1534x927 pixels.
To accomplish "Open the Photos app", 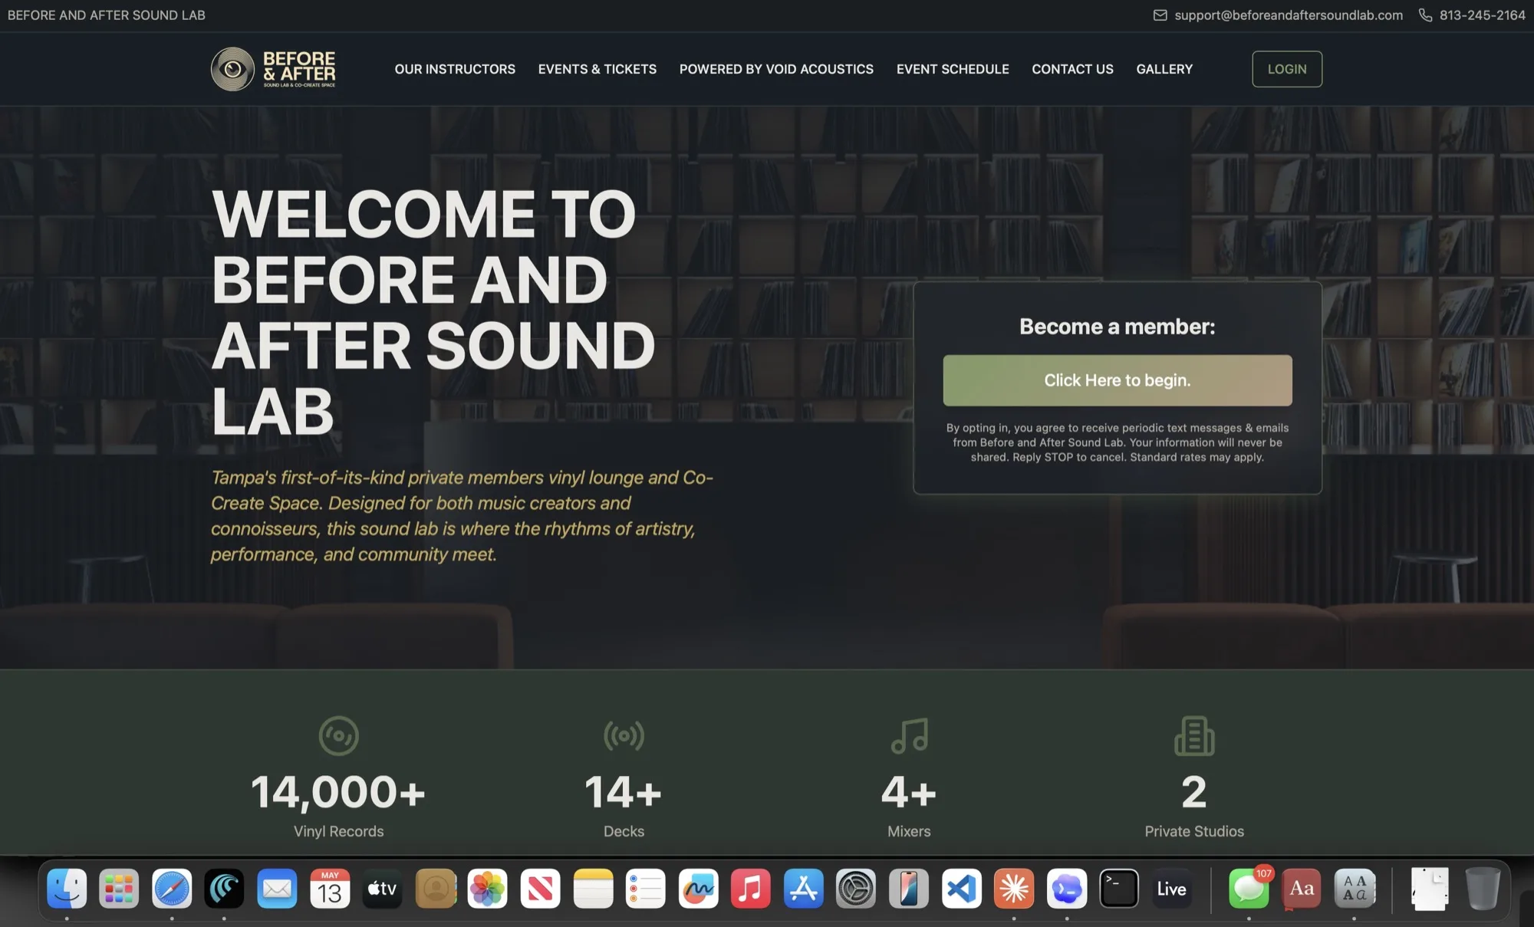I will (x=488, y=889).
